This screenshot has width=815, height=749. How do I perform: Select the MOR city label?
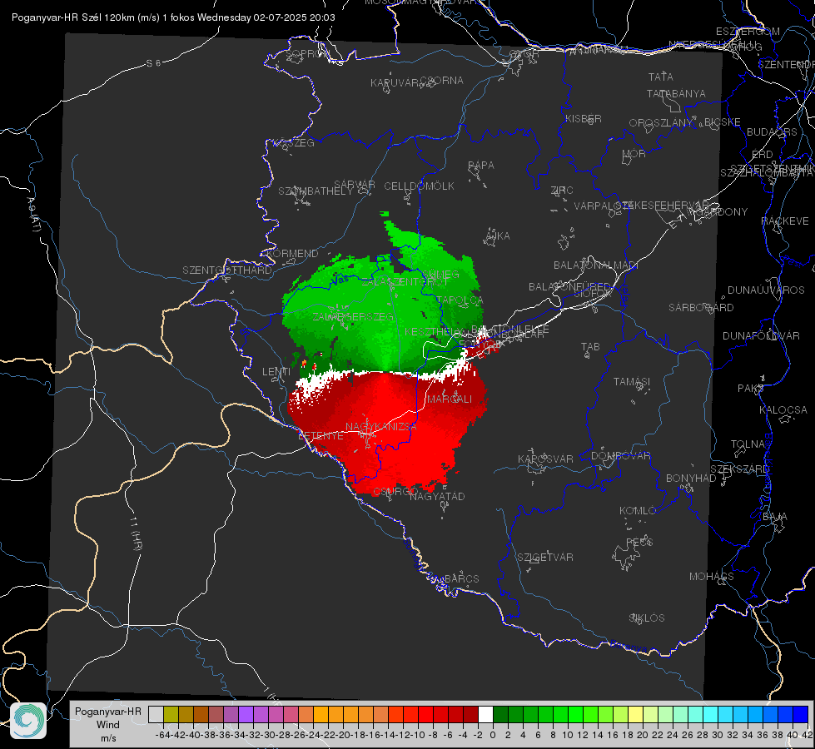click(x=634, y=153)
